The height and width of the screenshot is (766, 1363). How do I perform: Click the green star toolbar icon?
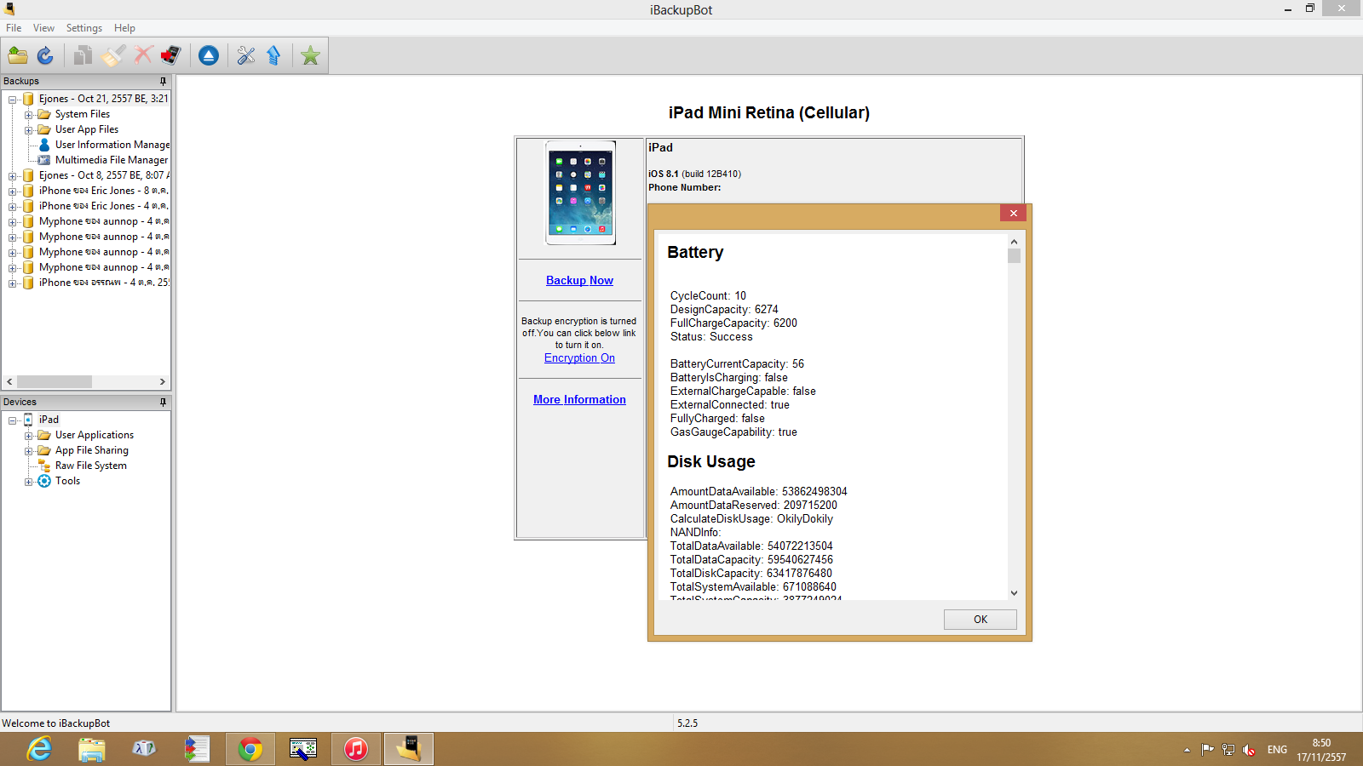(x=311, y=56)
